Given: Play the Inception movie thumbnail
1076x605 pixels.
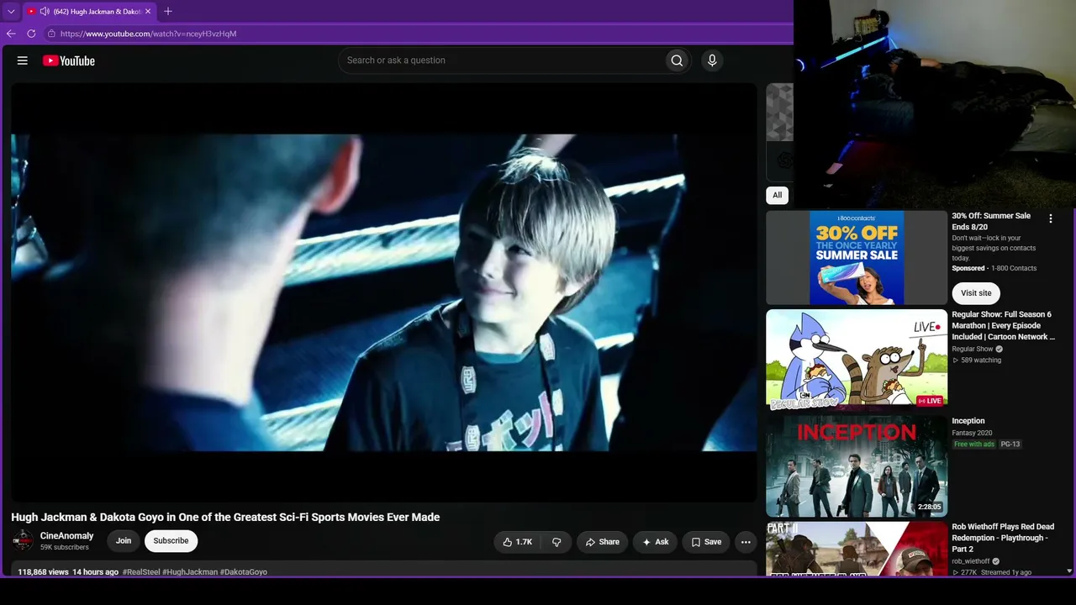Looking at the screenshot, I should tap(857, 466).
